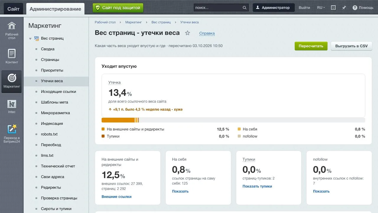Viewport: 378px width, 213px height.
Task: Open the Внешние ссылки link
Action: click(x=116, y=197)
